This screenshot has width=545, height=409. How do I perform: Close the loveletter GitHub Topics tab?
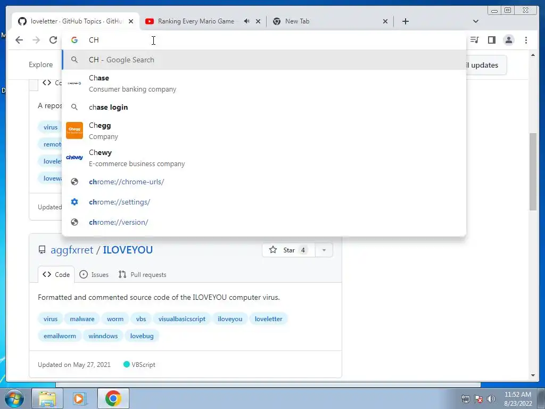pyautogui.click(x=131, y=21)
